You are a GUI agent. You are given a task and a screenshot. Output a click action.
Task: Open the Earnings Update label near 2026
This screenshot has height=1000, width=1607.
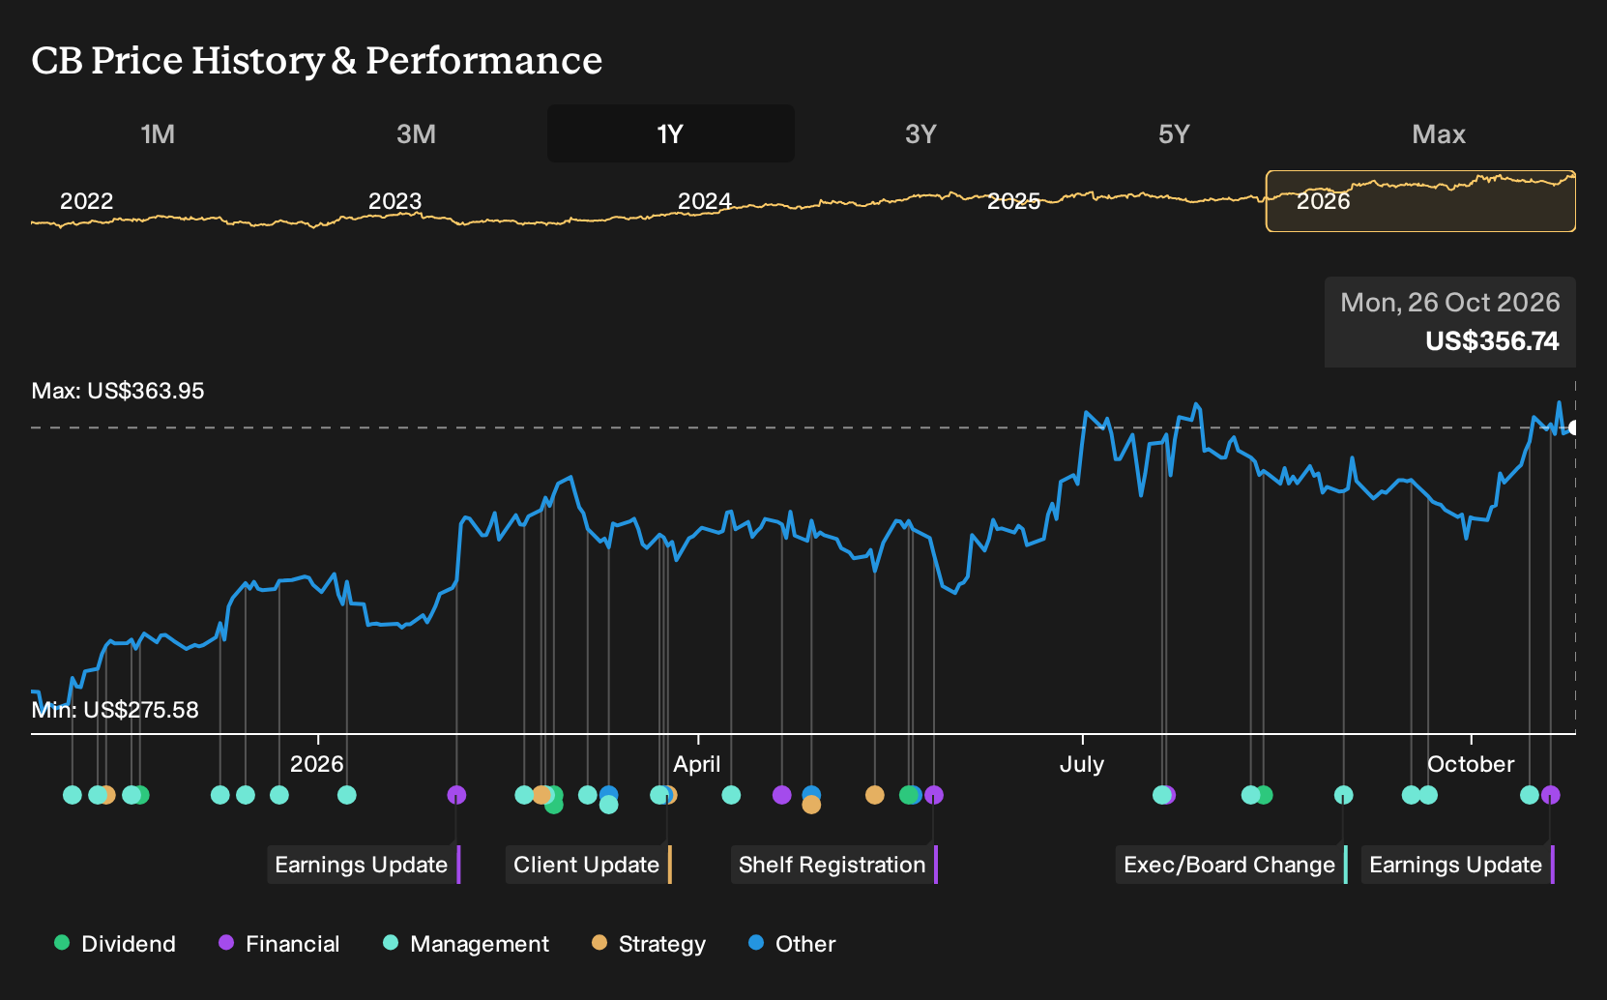[364, 865]
